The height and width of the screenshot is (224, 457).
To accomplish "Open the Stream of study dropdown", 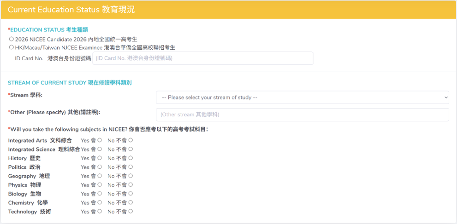I will pyautogui.click(x=302, y=98).
